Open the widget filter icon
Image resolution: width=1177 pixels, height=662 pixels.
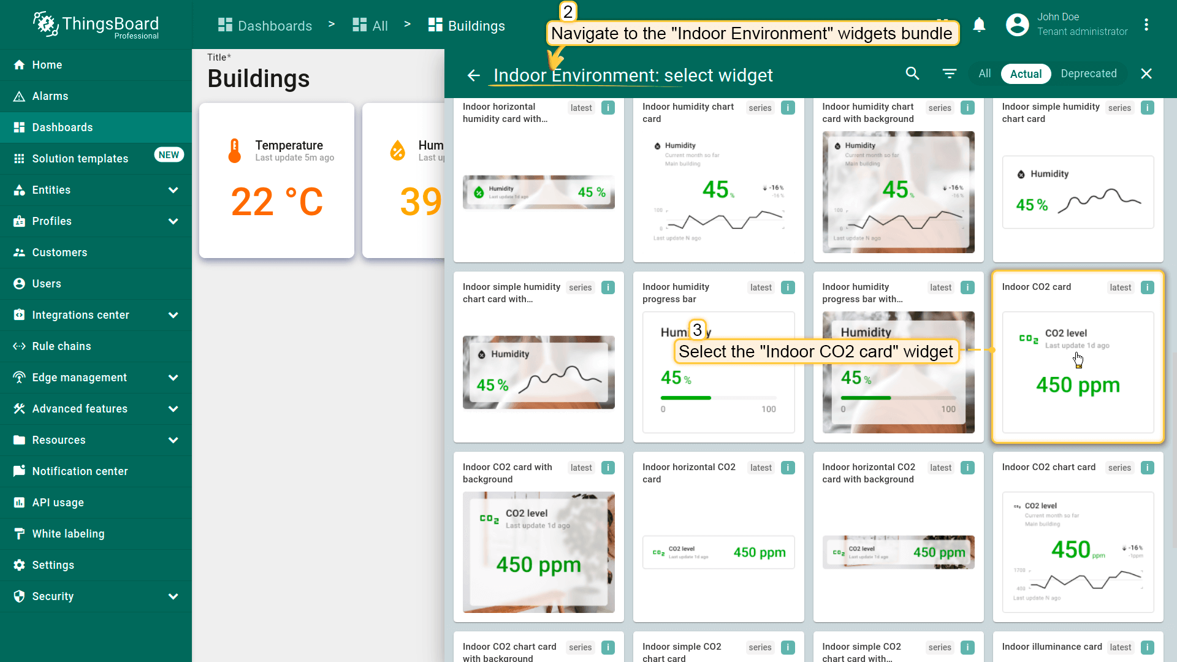tap(949, 74)
